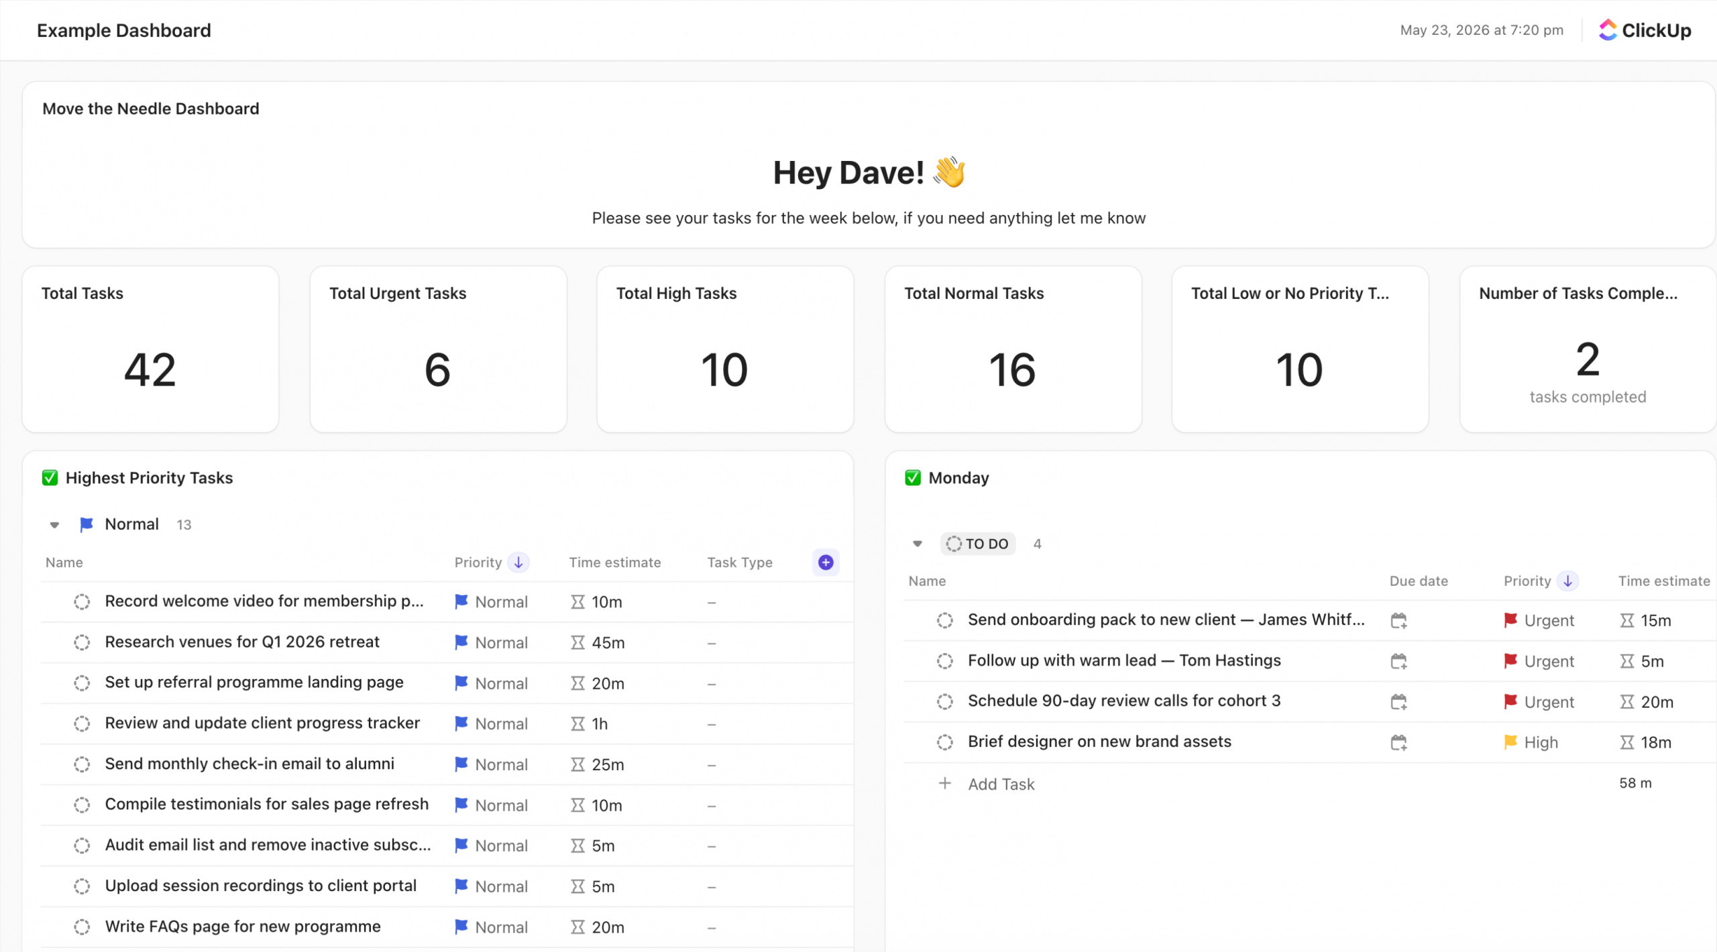Image resolution: width=1717 pixels, height=952 pixels.
Task: Click hourglass icon on Brief designer row
Action: (x=1626, y=743)
